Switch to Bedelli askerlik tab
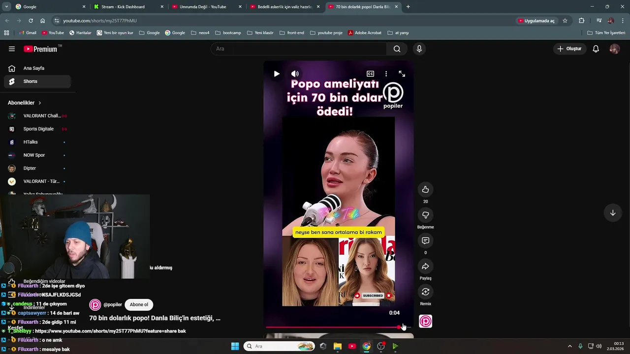Screen dimensions: 630x354 coord(285,7)
